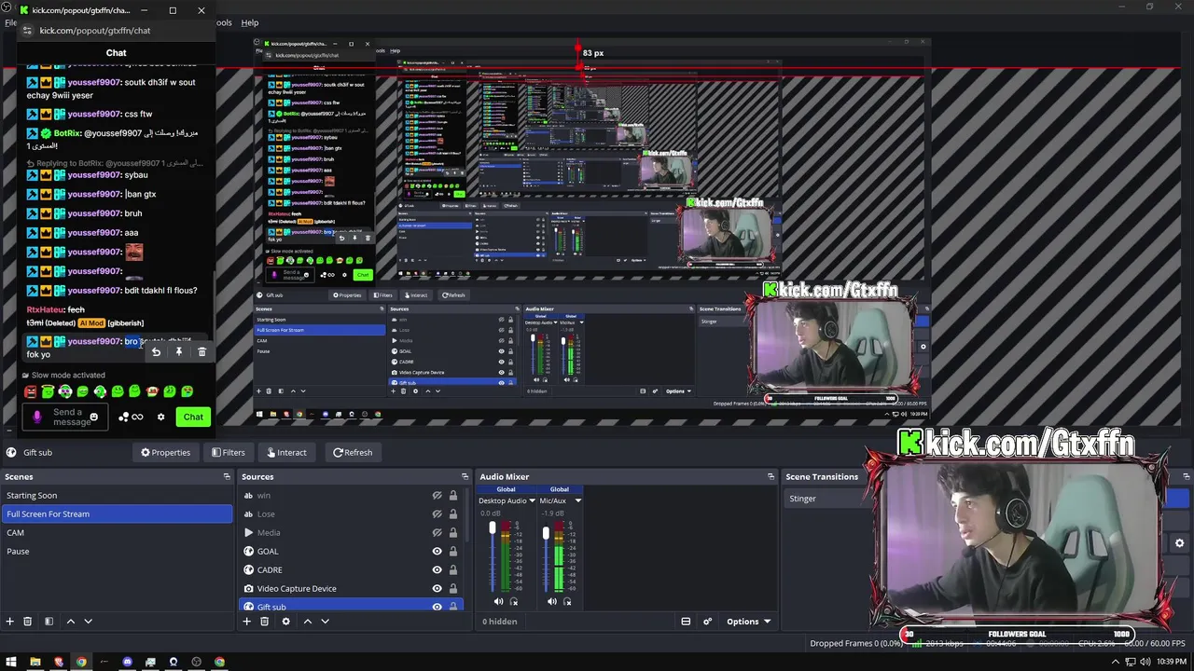Select the CAM scene

point(117,533)
